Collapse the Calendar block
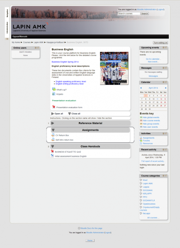Screen dimensions: 180x248 [x=164, y=82]
